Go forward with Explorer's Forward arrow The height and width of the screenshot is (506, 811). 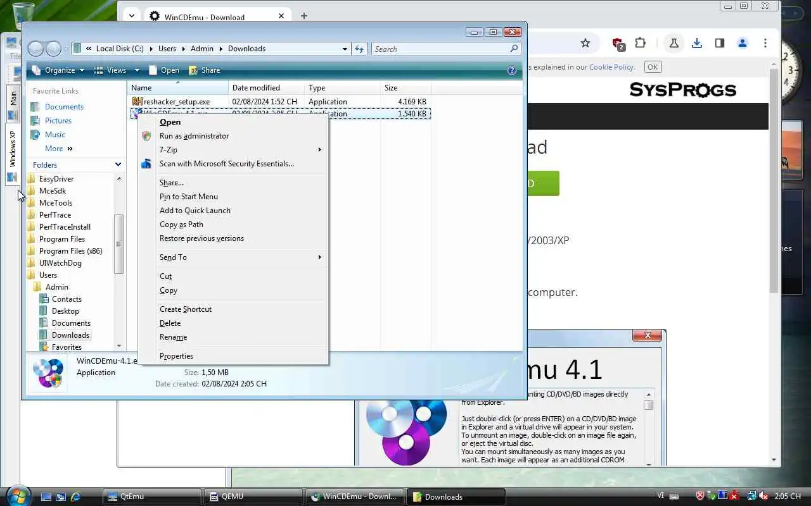[x=54, y=49]
